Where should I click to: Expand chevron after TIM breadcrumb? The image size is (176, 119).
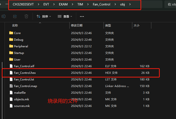tap(88, 4)
